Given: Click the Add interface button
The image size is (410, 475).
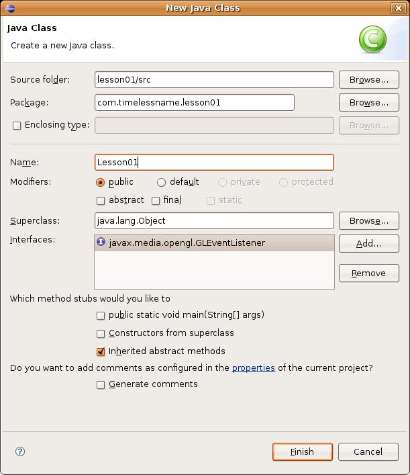Looking at the screenshot, I should pos(369,244).
